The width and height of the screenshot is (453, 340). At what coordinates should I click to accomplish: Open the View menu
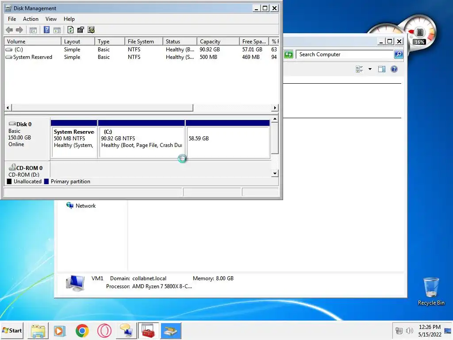coord(51,19)
